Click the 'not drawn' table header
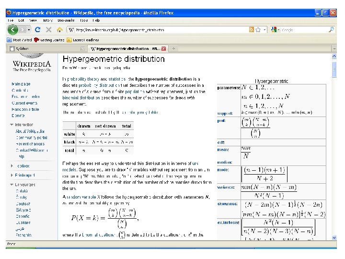This screenshot has width=345, height=259. tap(105, 126)
